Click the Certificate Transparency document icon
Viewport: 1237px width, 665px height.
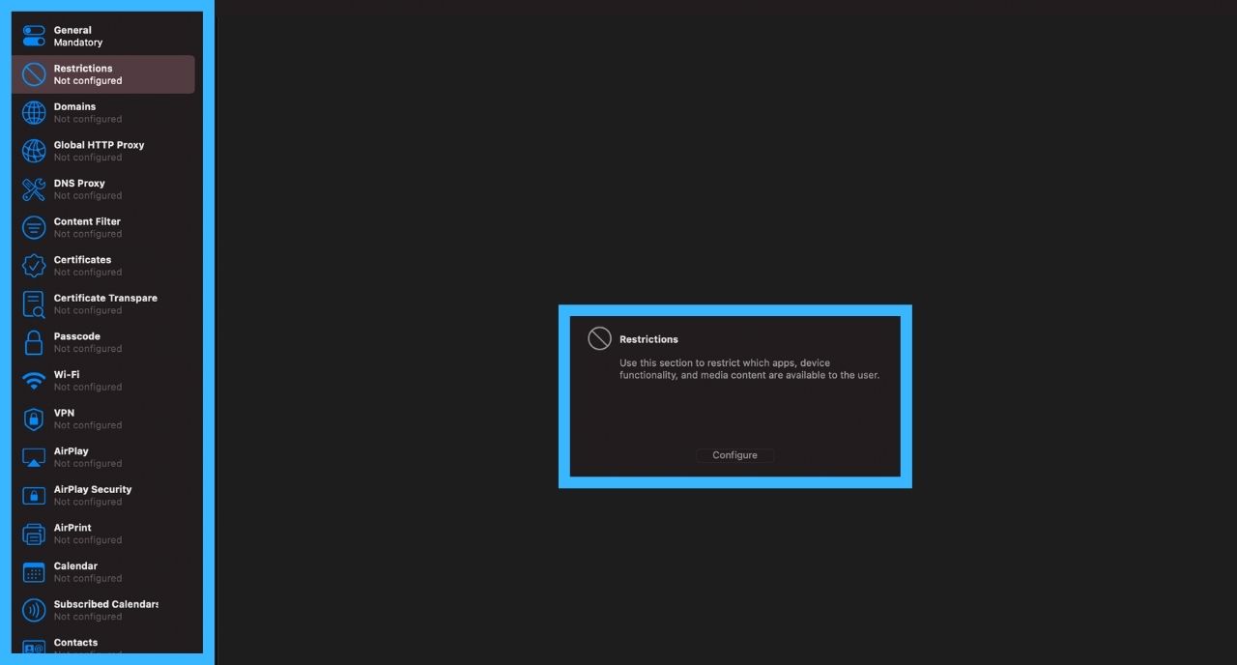pos(34,304)
